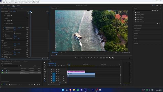Screen dimensions: 163x92
Task: Open the Essential Graphics panel
Action: coord(138,26)
